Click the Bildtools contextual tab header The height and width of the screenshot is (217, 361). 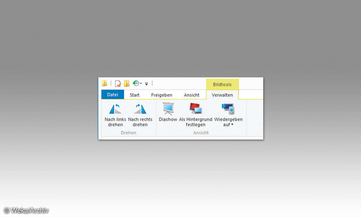[222, 84]
